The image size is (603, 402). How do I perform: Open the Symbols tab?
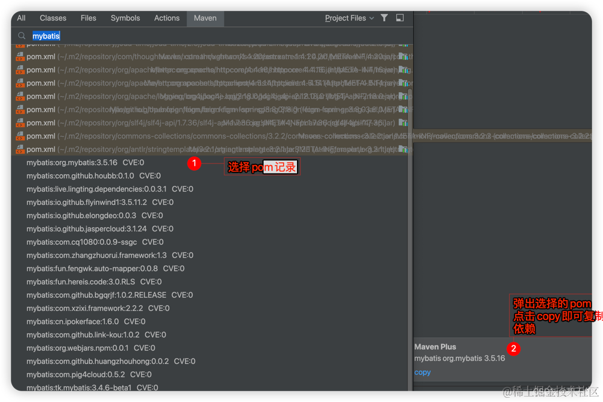125,18
